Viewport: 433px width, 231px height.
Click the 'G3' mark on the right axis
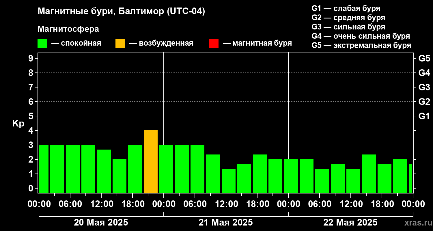pos(424,87)
